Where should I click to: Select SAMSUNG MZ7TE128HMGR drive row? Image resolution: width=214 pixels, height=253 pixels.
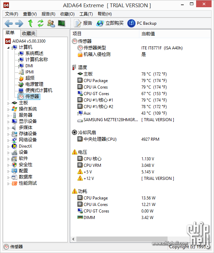[x=141, y=120]
